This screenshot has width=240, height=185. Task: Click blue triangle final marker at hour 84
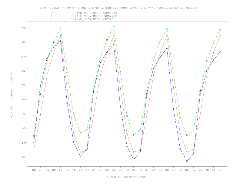220,52
